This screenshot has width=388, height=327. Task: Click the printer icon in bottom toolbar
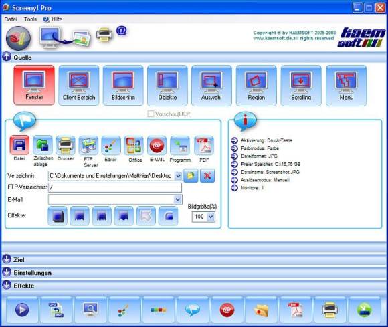point(330,310)
